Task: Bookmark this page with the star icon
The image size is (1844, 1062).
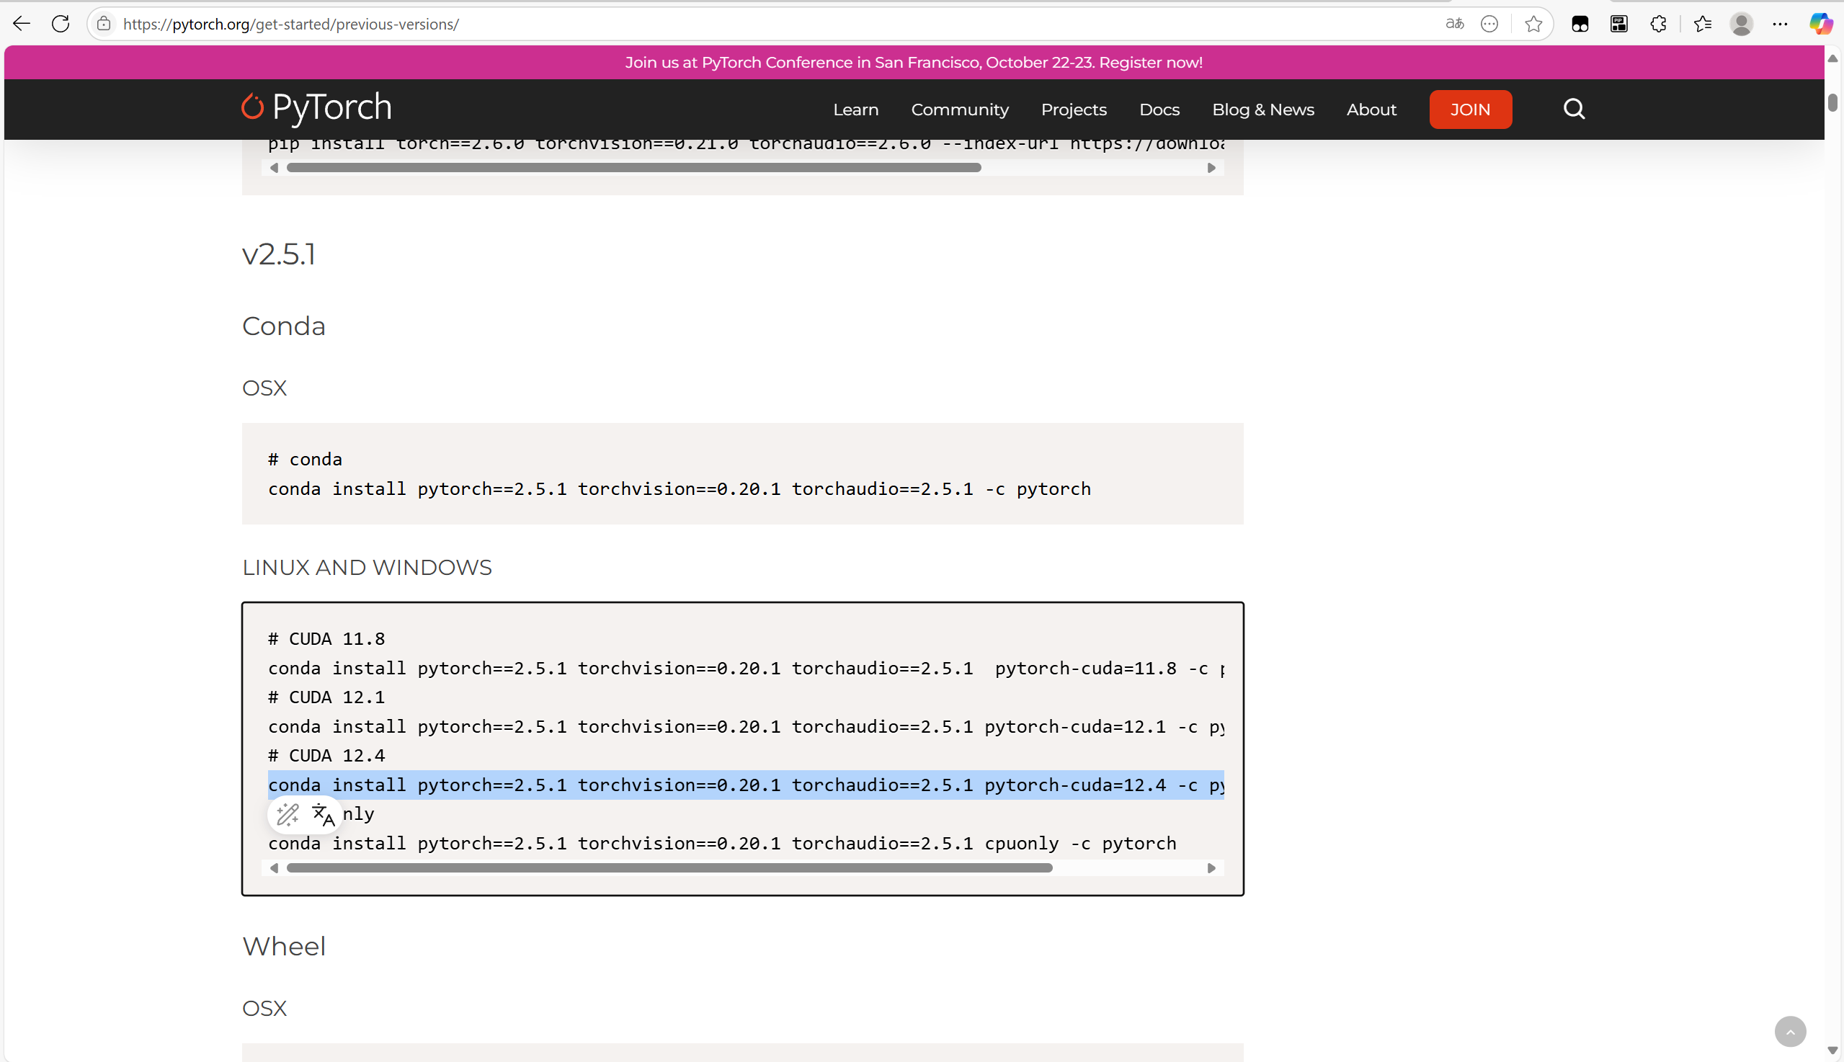Action: click(x=1533, y=24)
